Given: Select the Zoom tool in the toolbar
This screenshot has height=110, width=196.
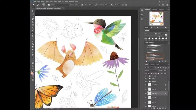Looking at the screenshot, I should click(x=33, y=66).
